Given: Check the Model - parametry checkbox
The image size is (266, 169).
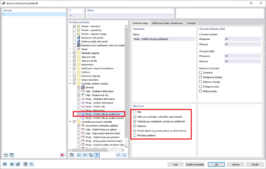Looking at the screenshot, I should tap(74, 30).
